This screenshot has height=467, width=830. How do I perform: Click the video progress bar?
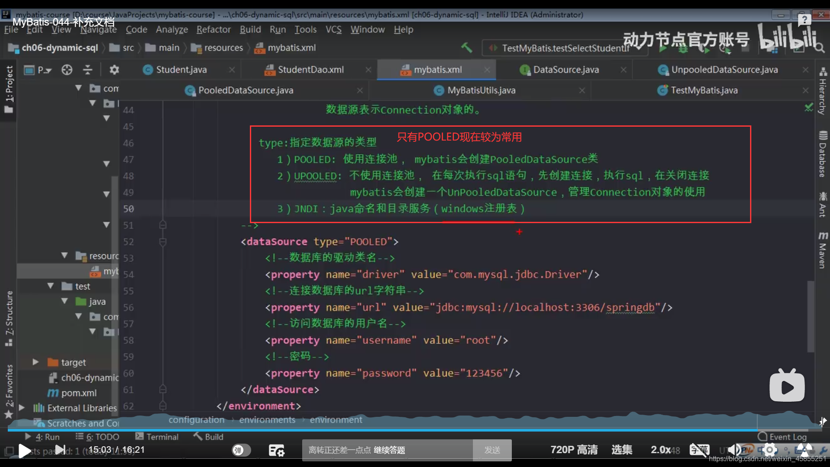pyautogui.click(x=415, y=430)
